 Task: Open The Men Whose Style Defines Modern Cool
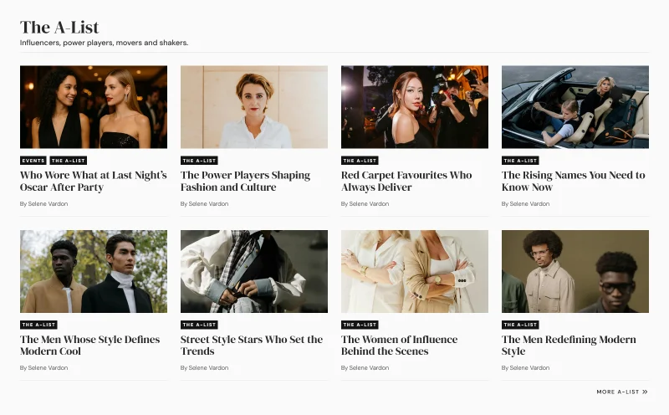click(90, 345)
